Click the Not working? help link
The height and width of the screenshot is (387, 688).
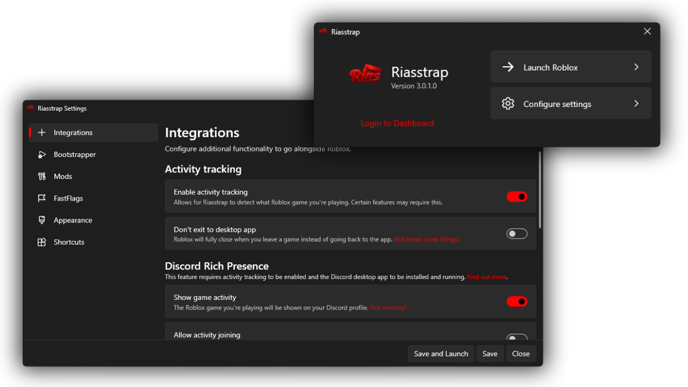(388, 308)
